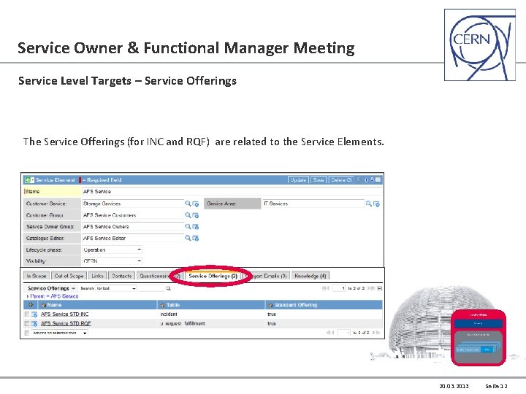Screen dimensions: 526x394
Task: Show reference record icon for Customer Service
Action: (x=196, y=204)
